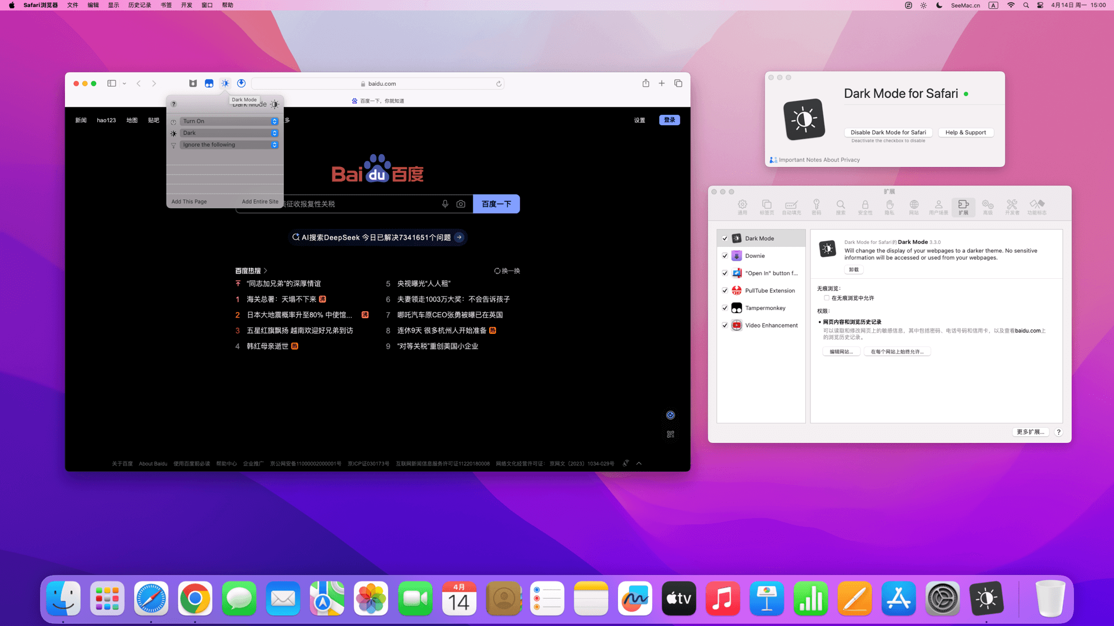
Task: Open the 通用 General tab in preferences
Action: (x=742, y=207)
